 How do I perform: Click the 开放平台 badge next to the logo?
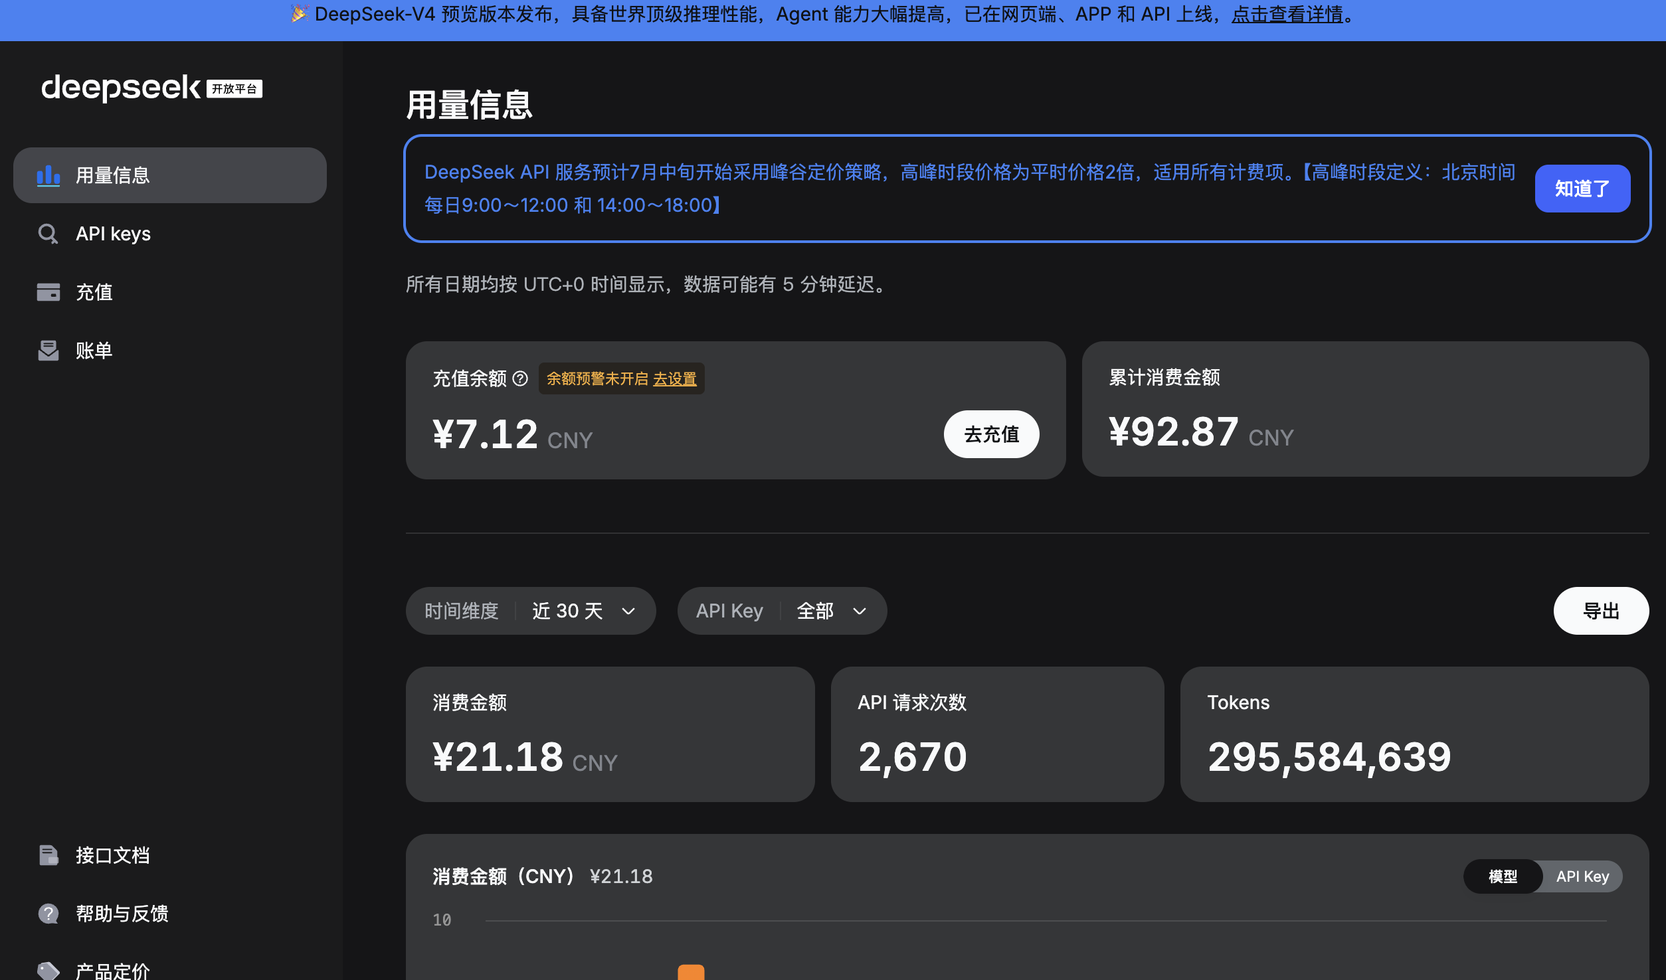[234, 89]
